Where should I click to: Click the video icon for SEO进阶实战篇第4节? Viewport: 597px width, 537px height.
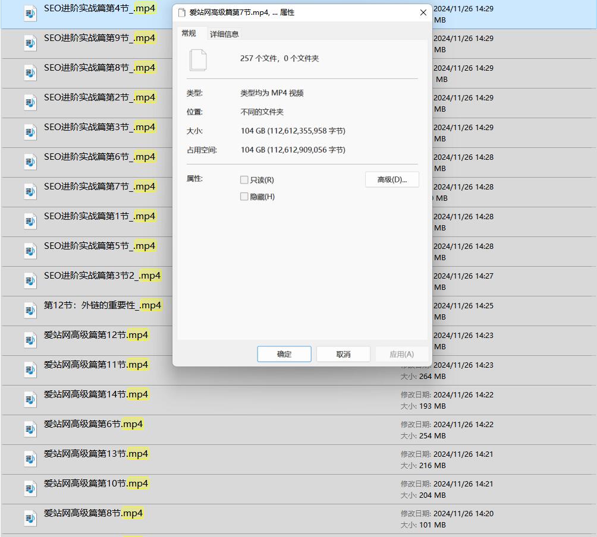[30, 13]
